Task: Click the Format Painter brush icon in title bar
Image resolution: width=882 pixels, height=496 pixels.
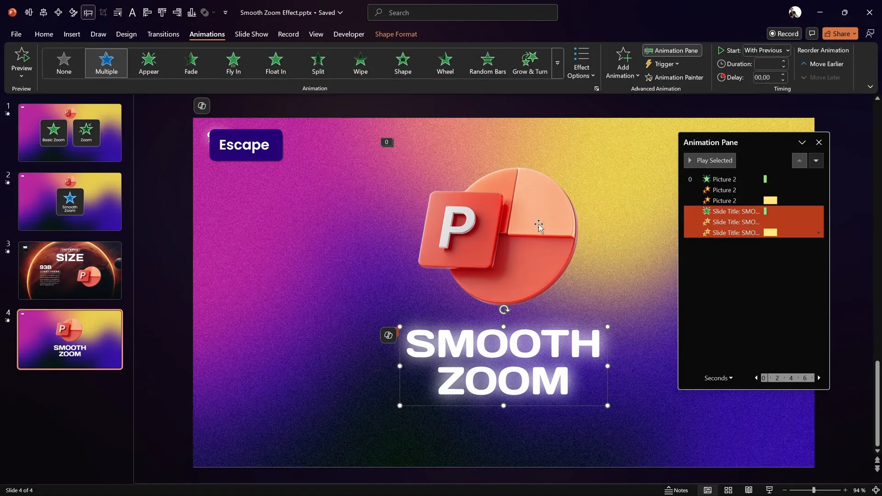Action: click(73, 12)
